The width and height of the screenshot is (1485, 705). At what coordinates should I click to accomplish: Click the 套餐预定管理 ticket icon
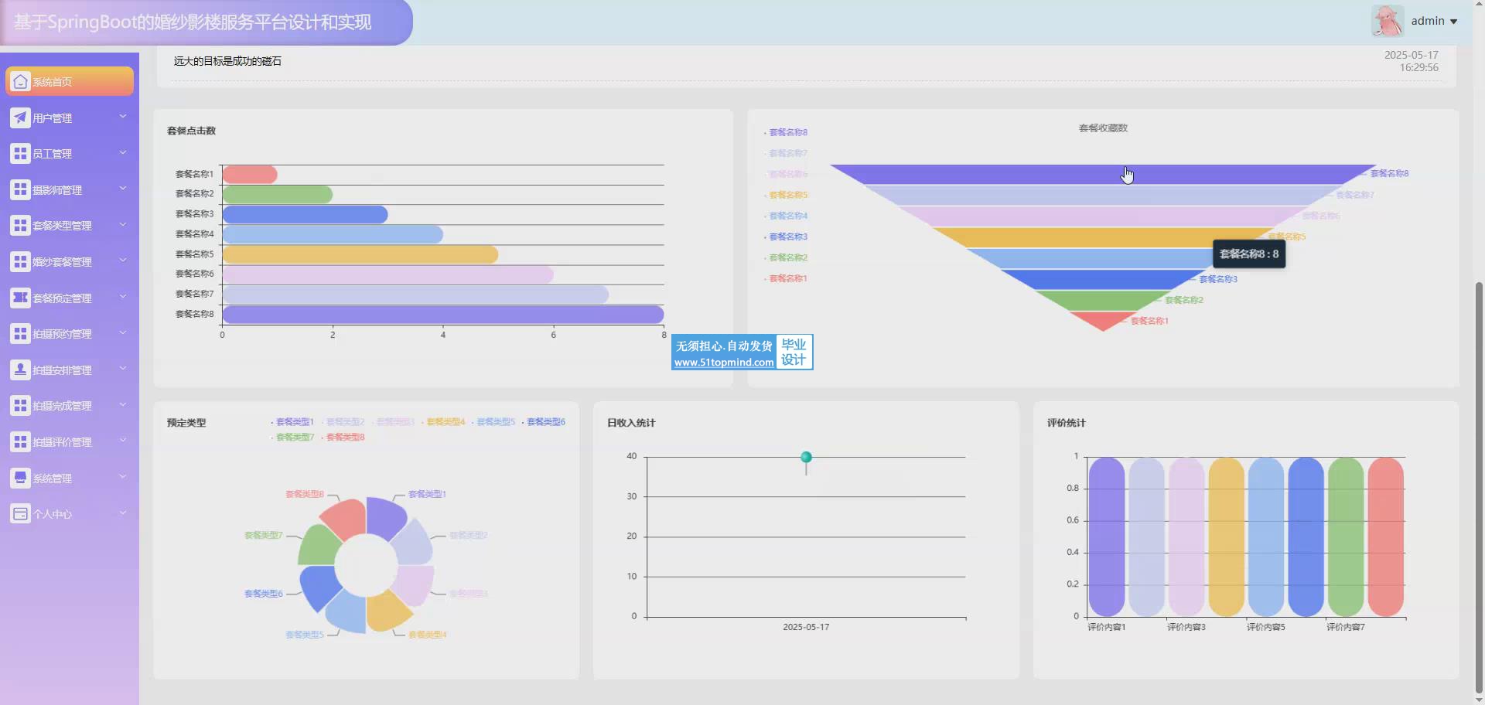(x=20, y=298)
